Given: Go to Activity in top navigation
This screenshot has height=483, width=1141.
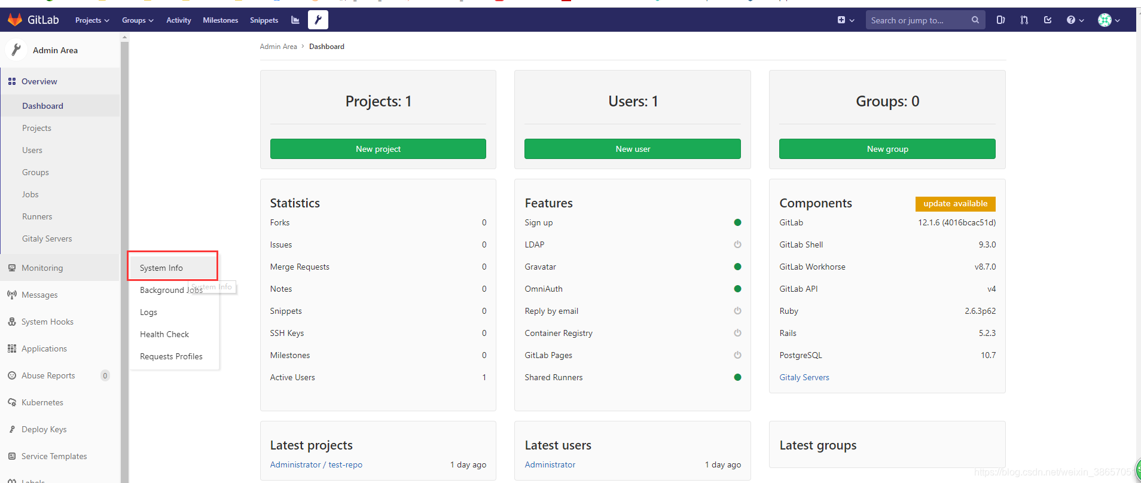Looking at the screenshot, I should (178, 20).
